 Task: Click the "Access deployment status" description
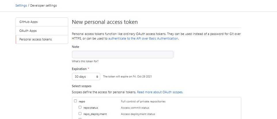138,114
